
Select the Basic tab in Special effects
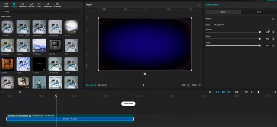[223, 12]
